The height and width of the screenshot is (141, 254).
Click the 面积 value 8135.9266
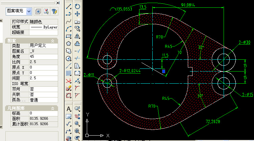[44, 118]
